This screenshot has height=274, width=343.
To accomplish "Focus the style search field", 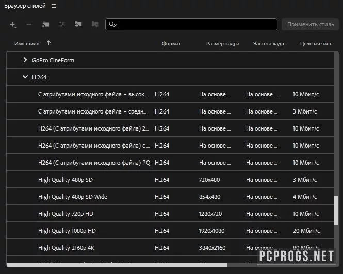I will 191,24.
